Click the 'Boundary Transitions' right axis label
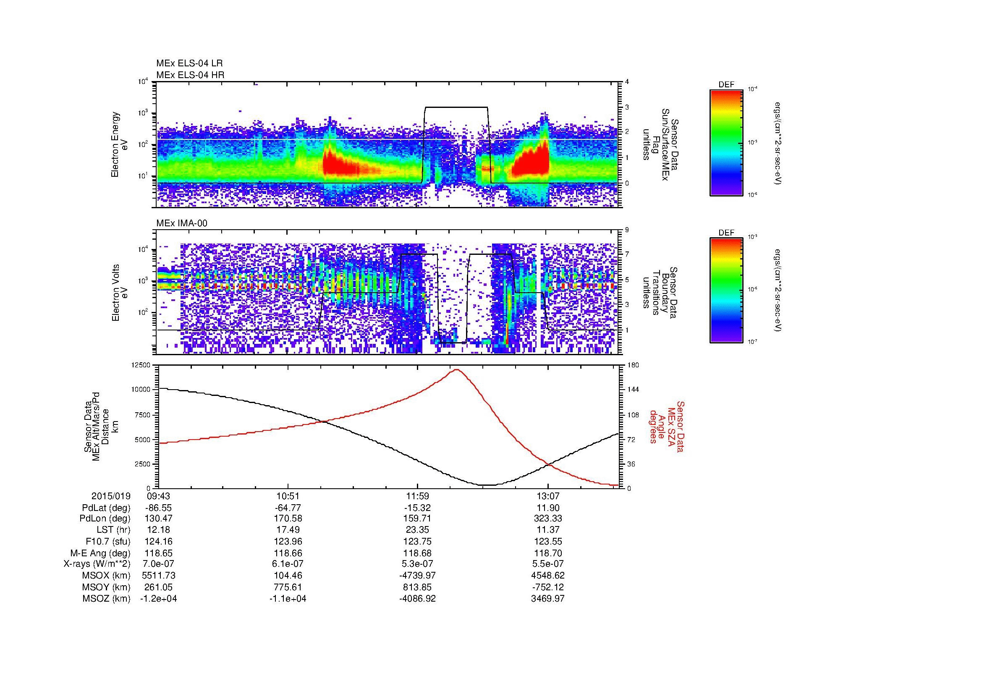 (x=660, y=293)
